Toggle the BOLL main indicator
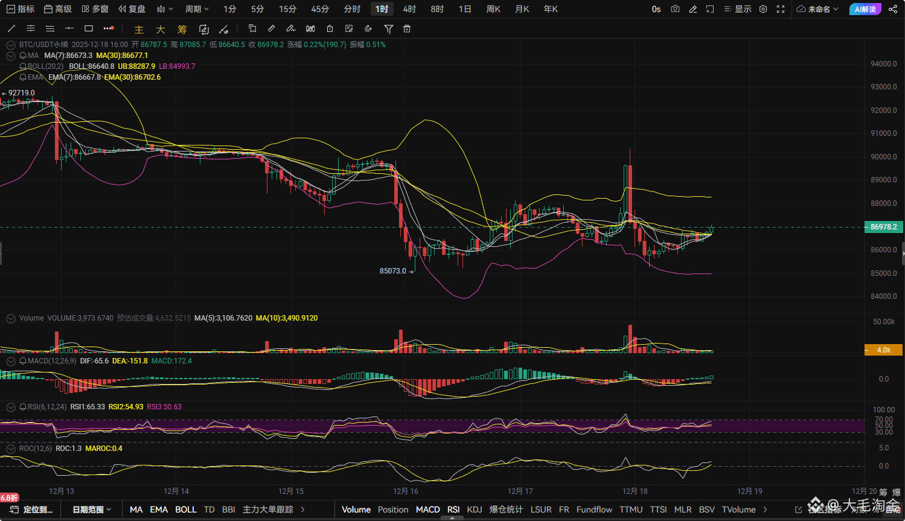The image size is (905, 521). tap(186, 510)
